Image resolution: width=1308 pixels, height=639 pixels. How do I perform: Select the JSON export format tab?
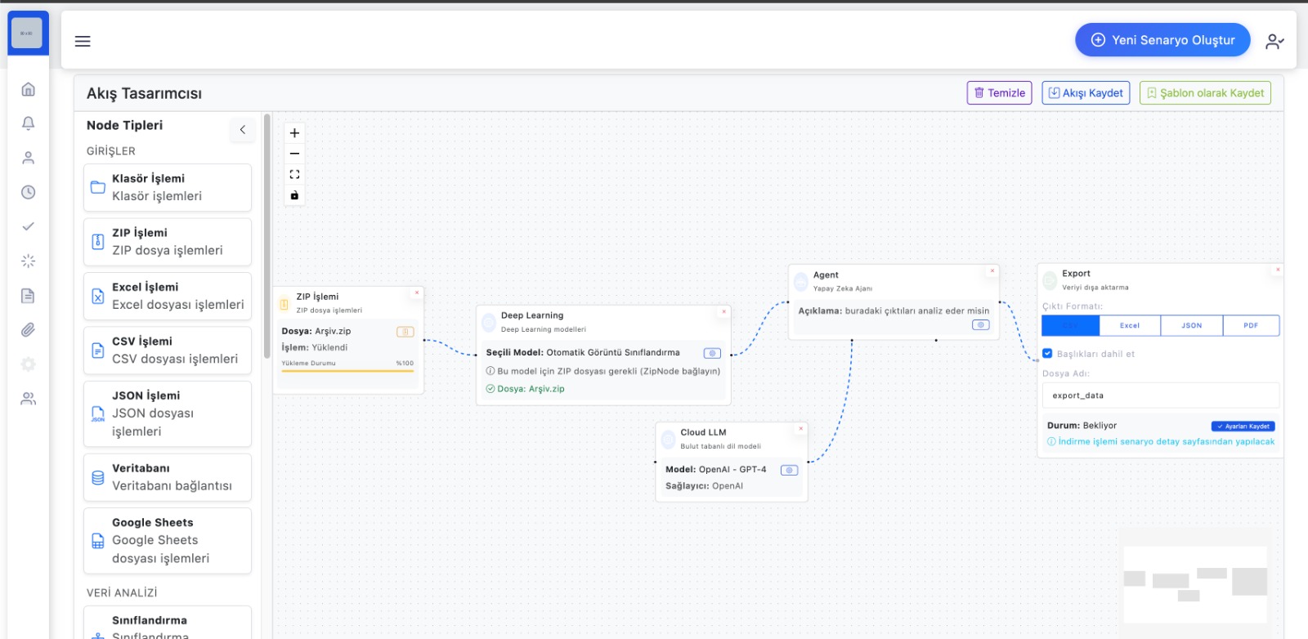coord(1191,325)
